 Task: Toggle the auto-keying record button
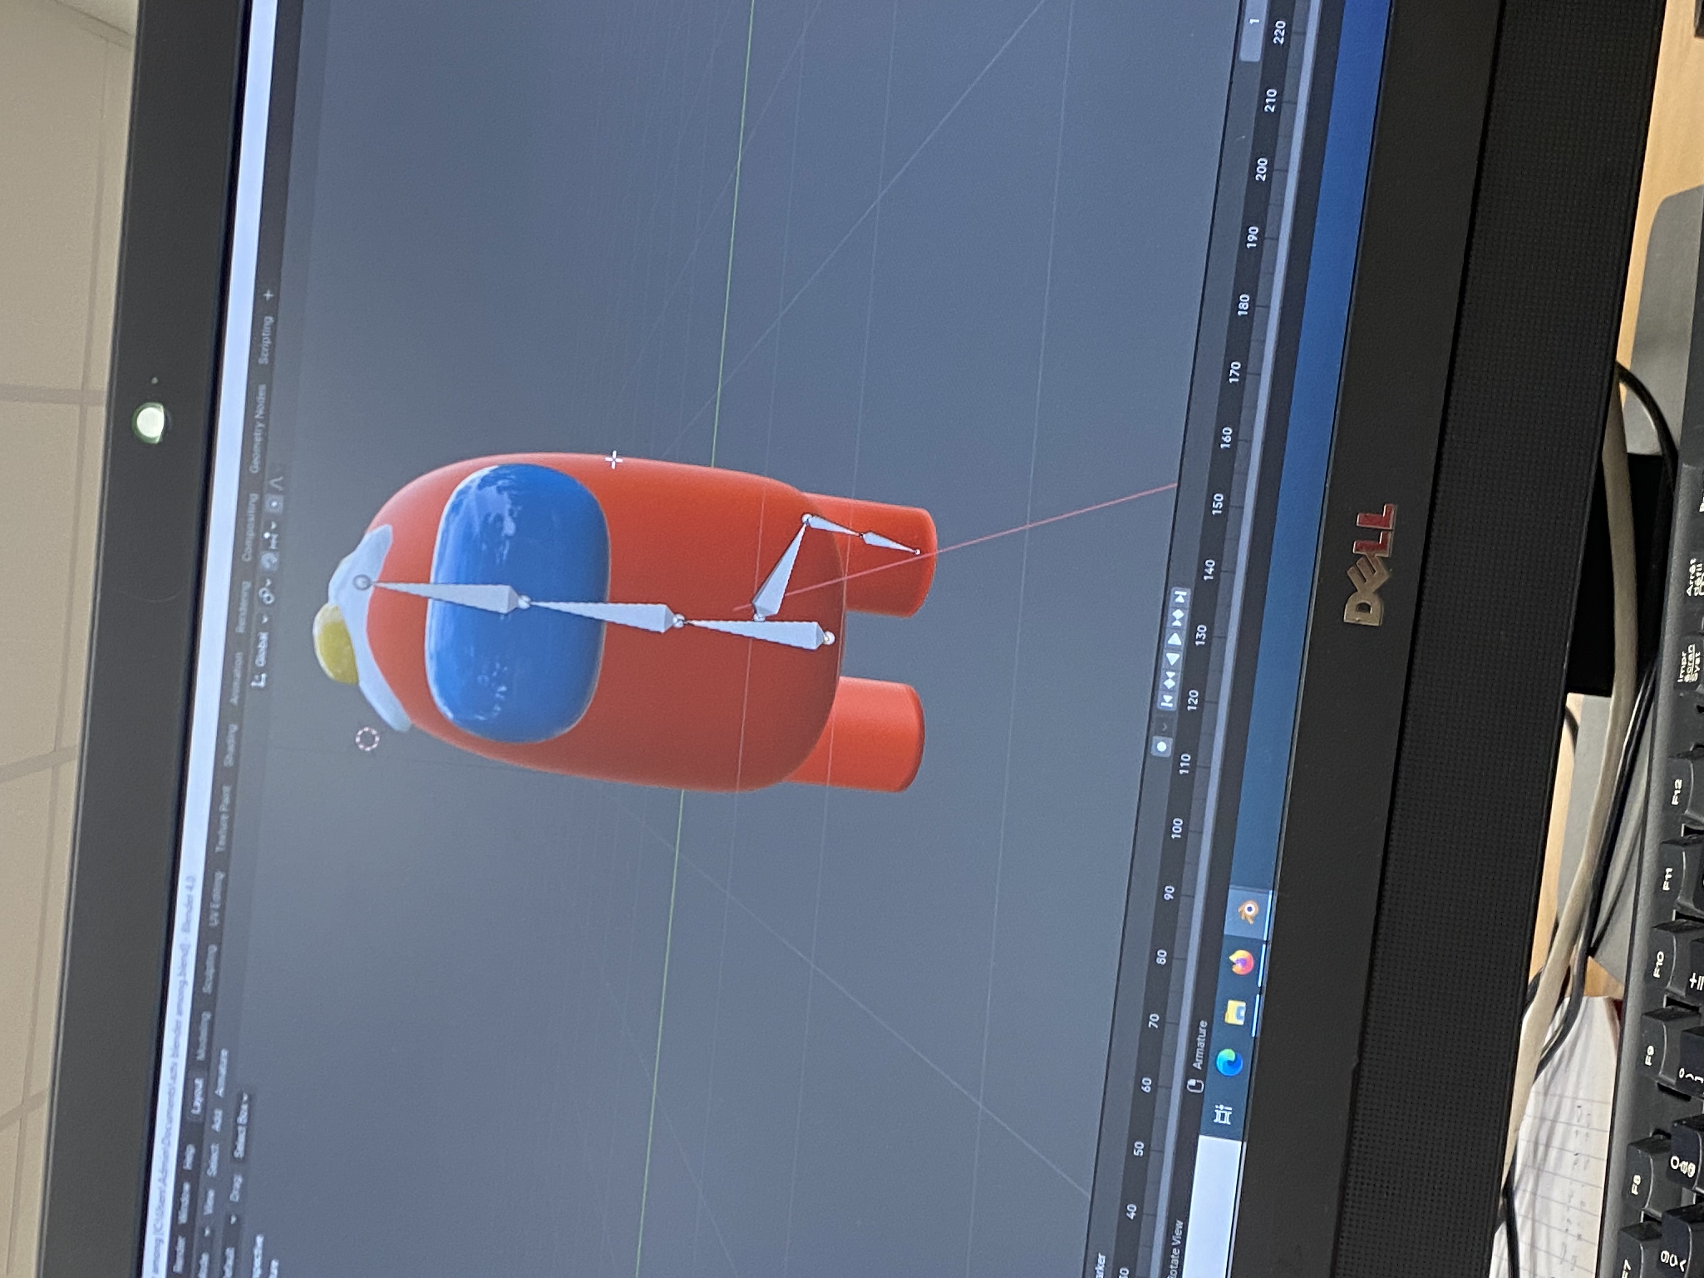(1161, 745)
